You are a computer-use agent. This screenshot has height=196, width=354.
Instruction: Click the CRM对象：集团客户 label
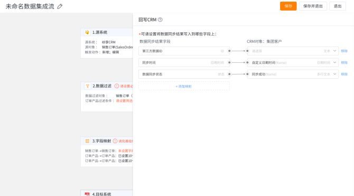[264, 42]
